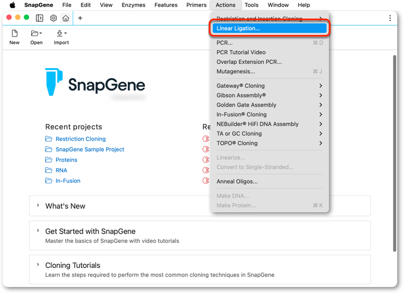This screenshot has height=293, width=418.
Task: Open Gibson Assembly submenu
Action: [x=269, y=95]
